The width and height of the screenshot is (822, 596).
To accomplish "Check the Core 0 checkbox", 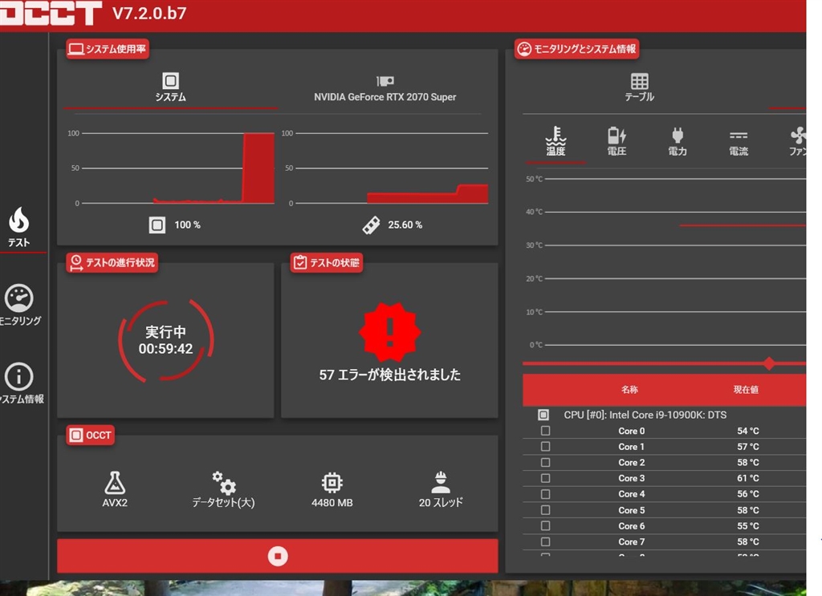I will point(546,431).
